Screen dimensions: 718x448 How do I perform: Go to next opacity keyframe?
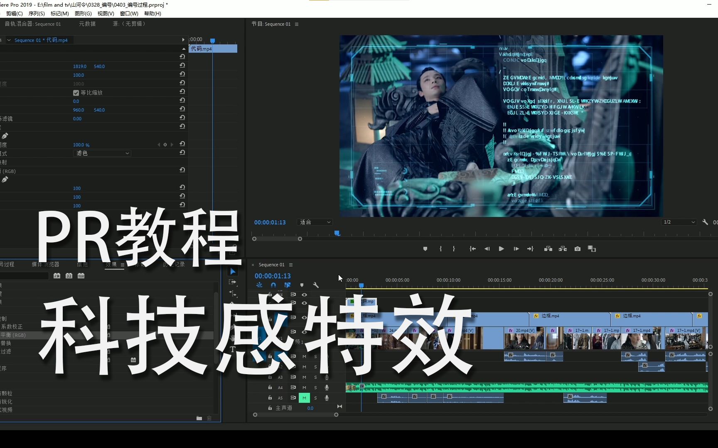(x=172, y=145)
